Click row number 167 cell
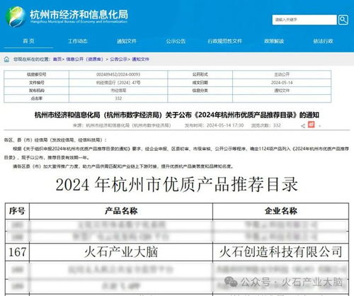354x296 pixels. 17,252
